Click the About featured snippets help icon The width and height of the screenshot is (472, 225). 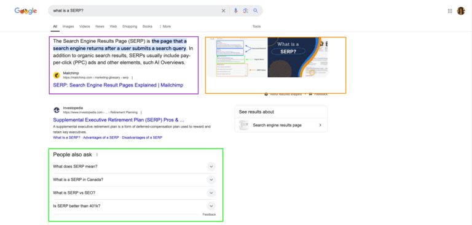266,94
